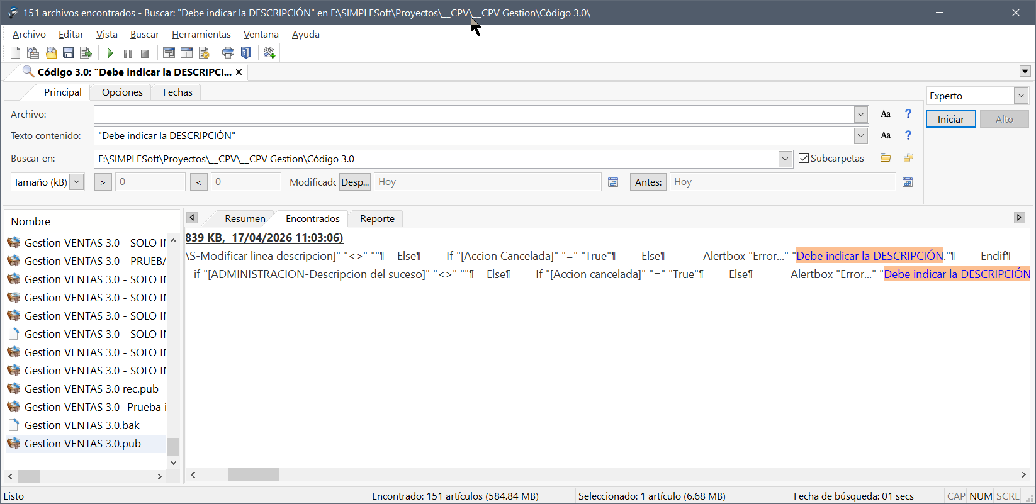This screenshot has width=1036, height=504.
Task: Toggle word wrap icon in the toolbar
Action: tap(169, 53)
